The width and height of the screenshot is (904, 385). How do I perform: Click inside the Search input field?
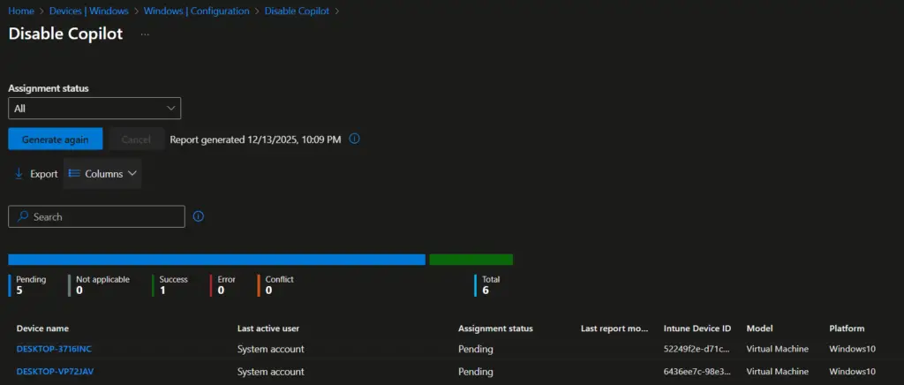point(96,216)
